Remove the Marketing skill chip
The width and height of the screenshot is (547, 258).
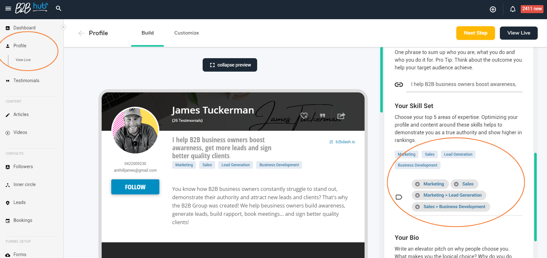tap(417, 184)
